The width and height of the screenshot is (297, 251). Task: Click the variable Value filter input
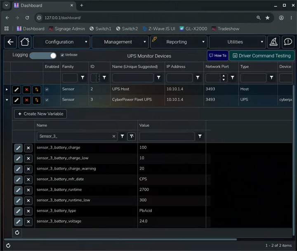(x=167, y=136)
